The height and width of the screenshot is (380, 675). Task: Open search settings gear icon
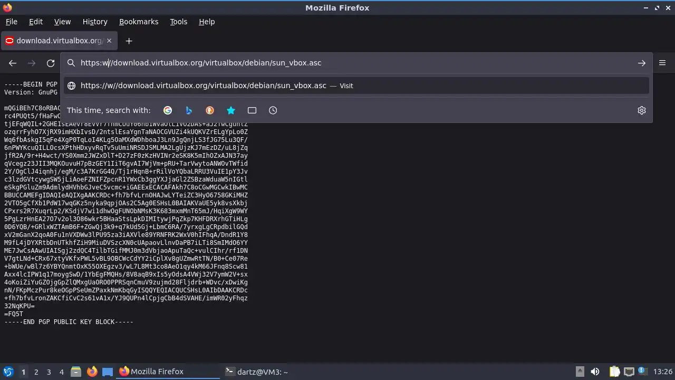pos(642,110)
